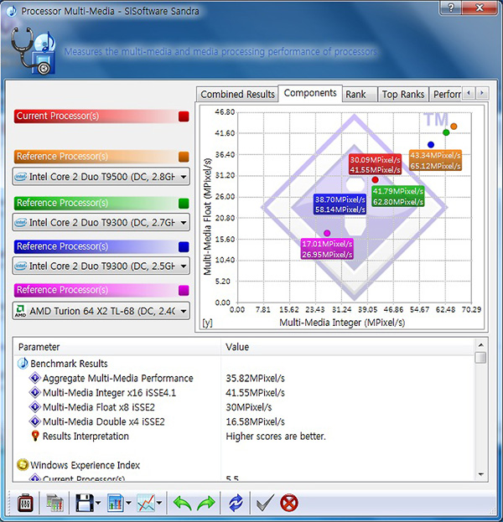
Task: Click the gold Windows Experience Index icon
Action: pos(23,465)
